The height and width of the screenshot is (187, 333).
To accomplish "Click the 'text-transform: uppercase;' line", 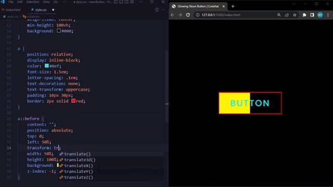I will [x=58, y=89].
